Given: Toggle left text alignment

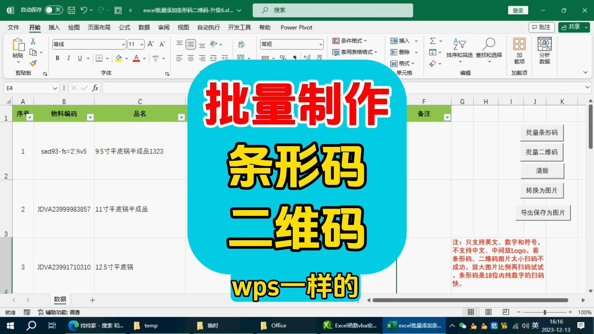Looking at the screenshot, I should pos(179,58).
